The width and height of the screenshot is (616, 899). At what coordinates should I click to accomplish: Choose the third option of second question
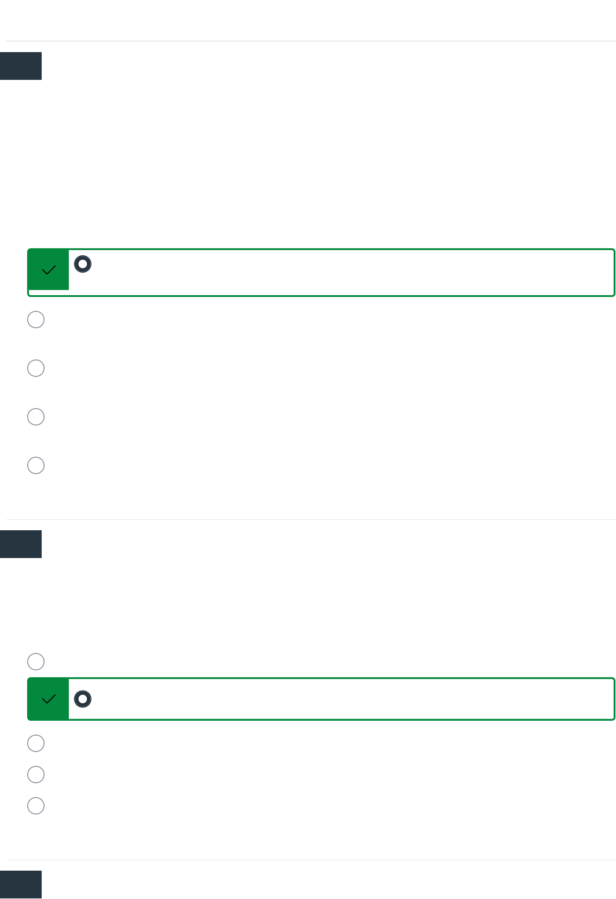point(36,743)
